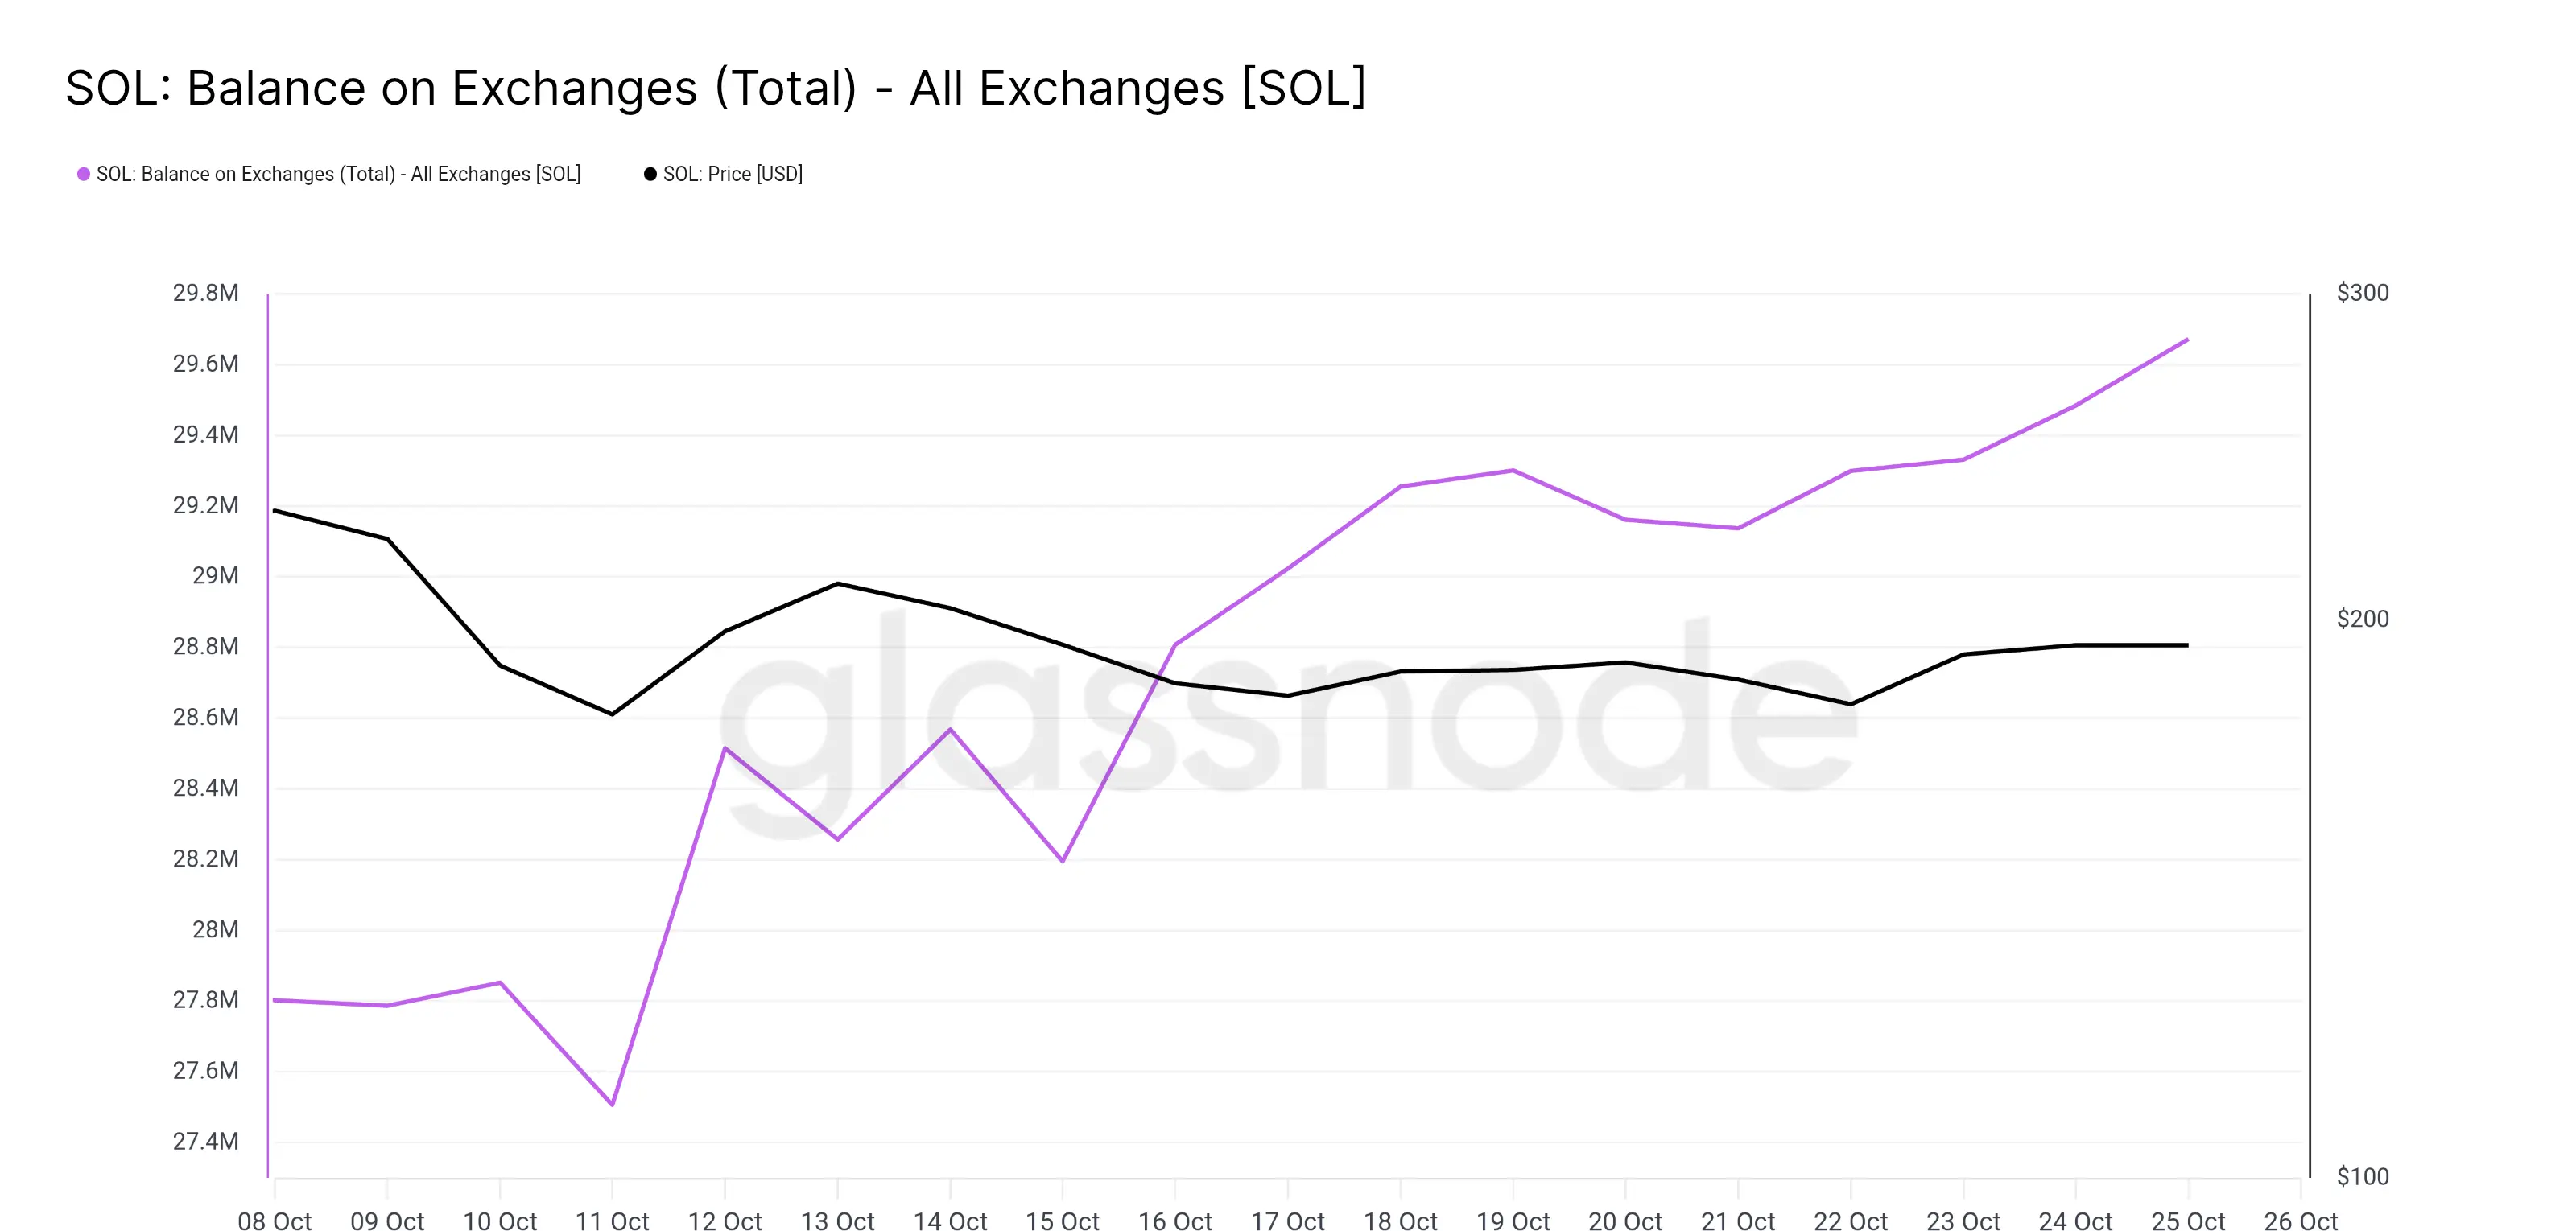Click the purple legend dot for Balance on Exchanges
This screenshot has height=1231, width=2576.
[x=84, y=174]
